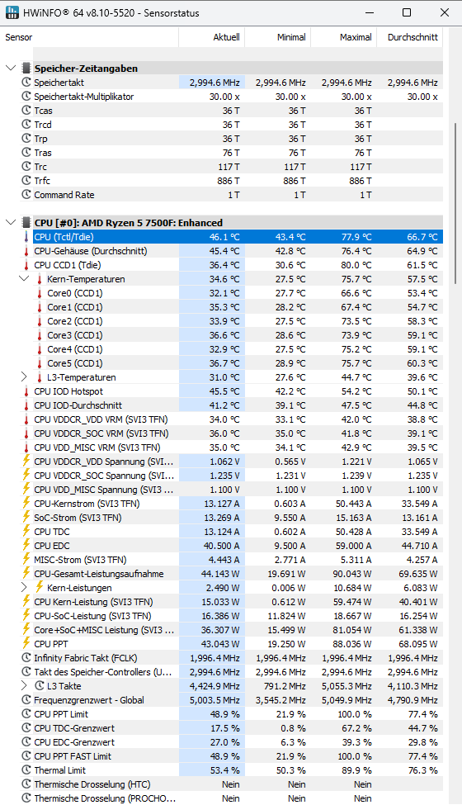Click the 1.062 V current VDDCR_VDD voltage
462x805 pixels.
pyautogui.click(x=224, y=462)
